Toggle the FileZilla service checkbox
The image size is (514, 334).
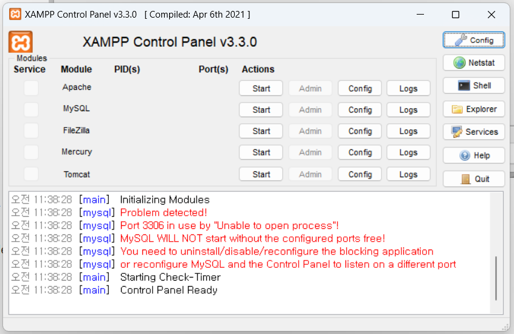point(31,131)
